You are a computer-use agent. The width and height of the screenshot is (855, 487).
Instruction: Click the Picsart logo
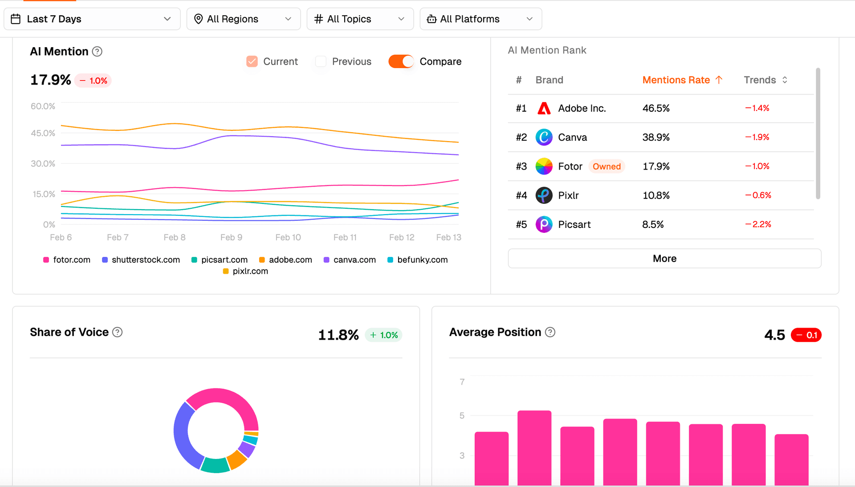544,224
